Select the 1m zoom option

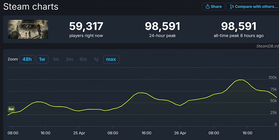(x=56, y=59)
